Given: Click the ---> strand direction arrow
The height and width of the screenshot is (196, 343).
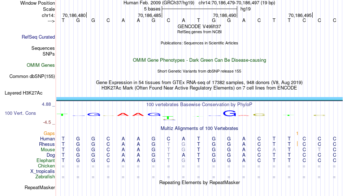Looking at the screenshot, I should [x=51, y=21].
